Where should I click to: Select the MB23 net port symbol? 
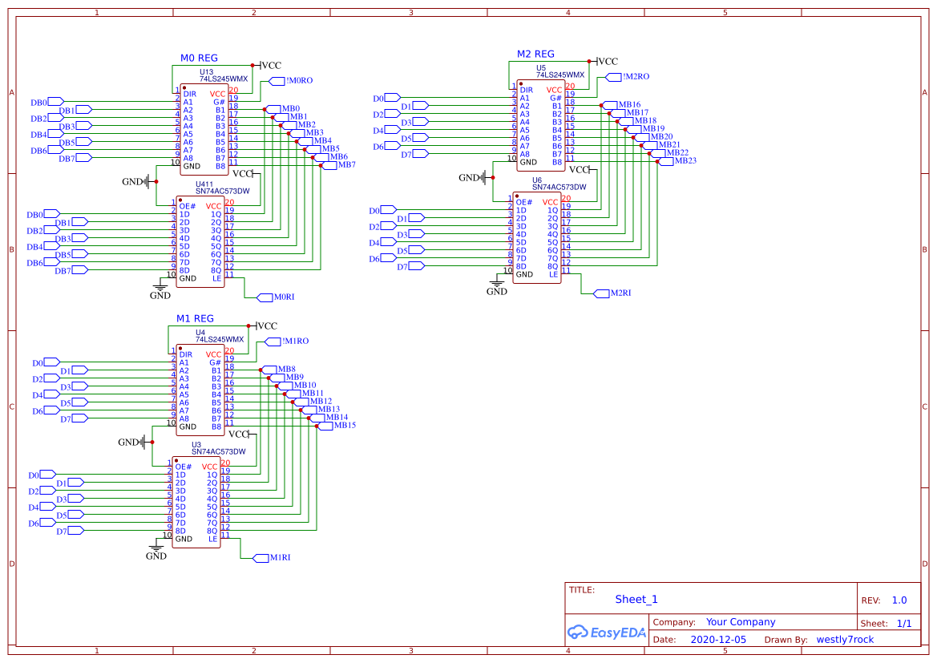[x=666, y=161]
